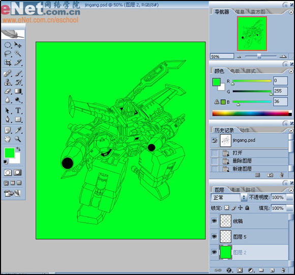
Task: Hide the 线稿 layer
Action: pos(214,221)
